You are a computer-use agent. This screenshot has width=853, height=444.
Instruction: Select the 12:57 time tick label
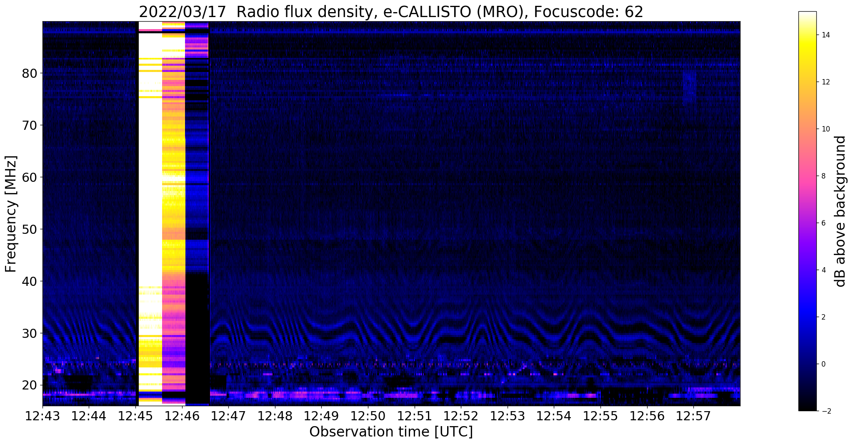point(693,416)
